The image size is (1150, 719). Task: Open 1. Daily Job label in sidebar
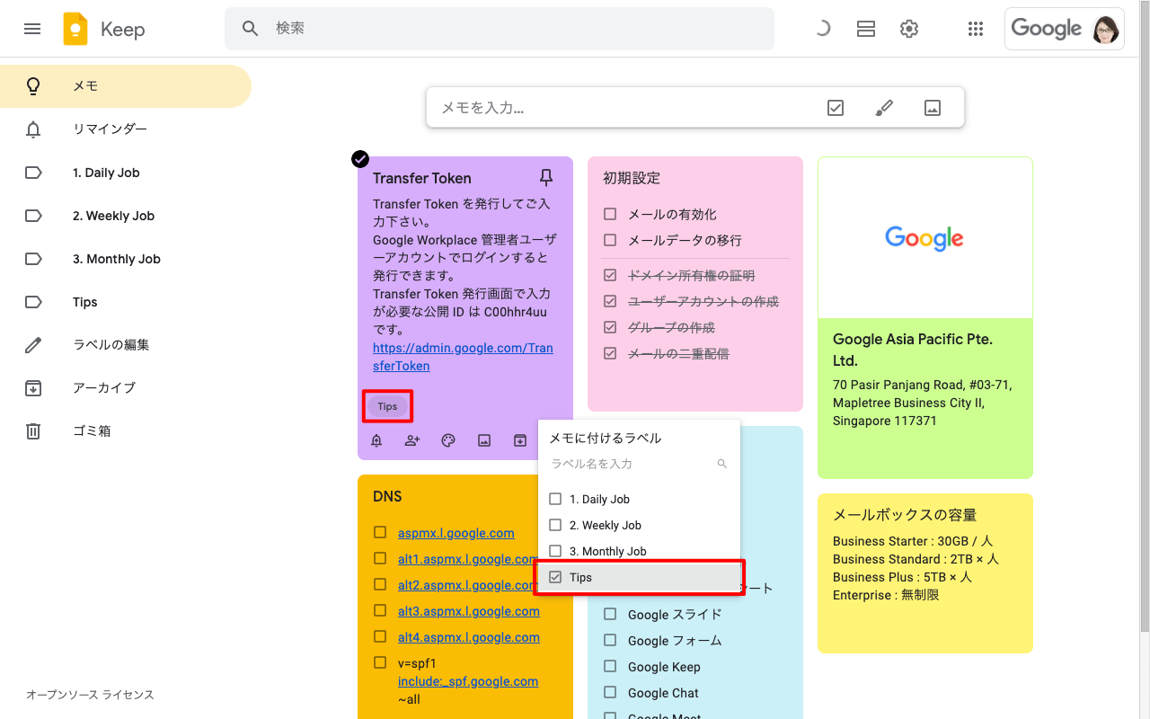(x=126, y=173)
